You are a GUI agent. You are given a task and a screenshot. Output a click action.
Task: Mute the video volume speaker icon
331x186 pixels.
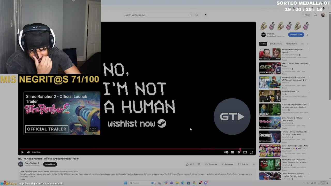(x=28, y=152)
